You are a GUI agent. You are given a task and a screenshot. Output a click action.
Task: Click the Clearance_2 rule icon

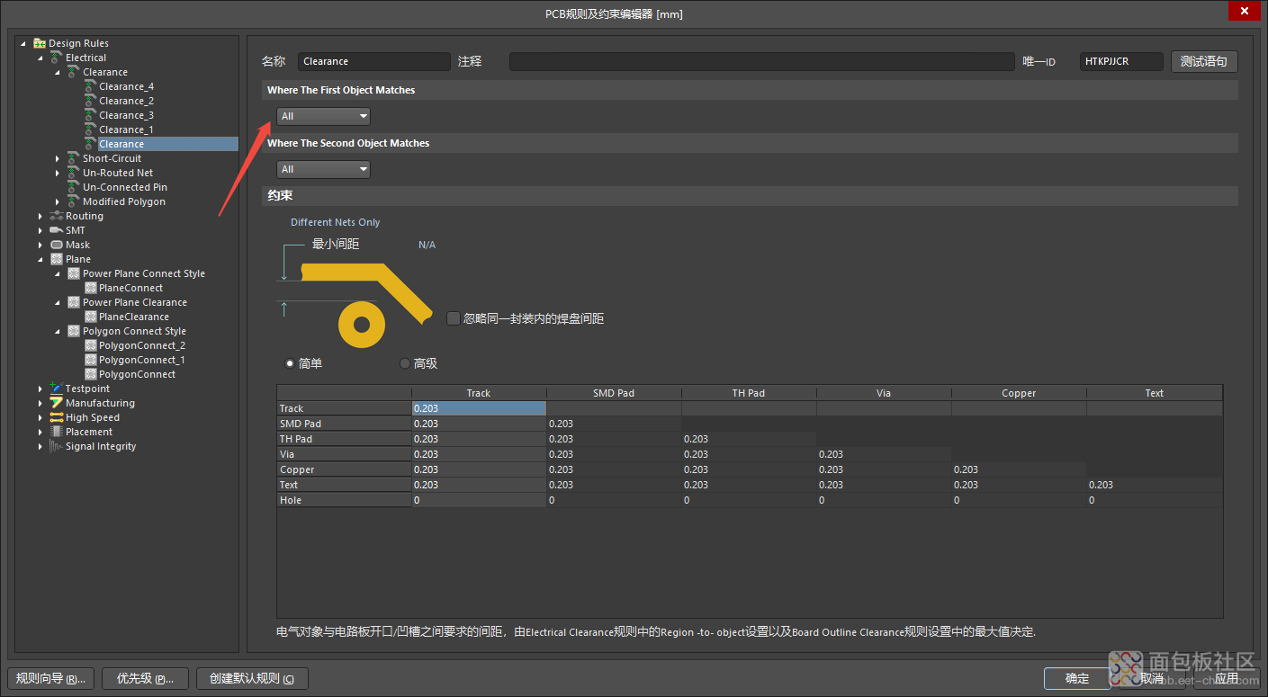[91, 101]
